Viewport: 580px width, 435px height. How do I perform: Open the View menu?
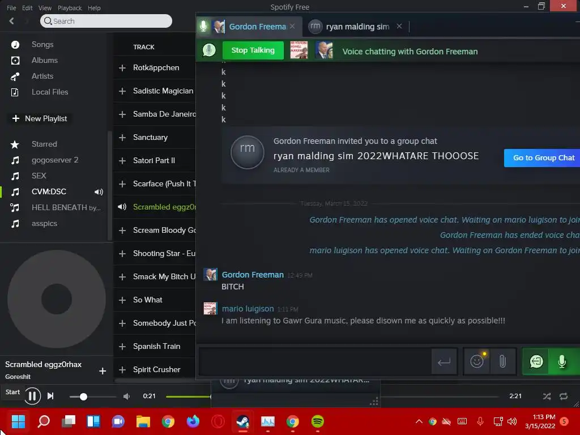45,8
